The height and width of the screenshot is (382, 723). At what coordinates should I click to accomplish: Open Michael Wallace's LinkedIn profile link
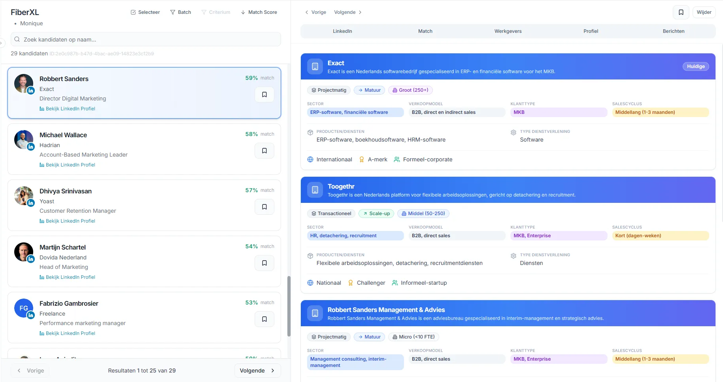pyautogui.click(x=70, y=165)
